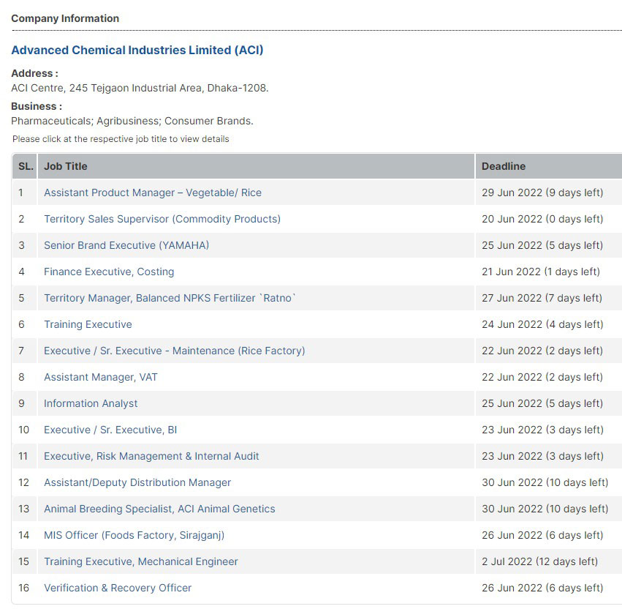
Task: Click deadline for Assistant/Deputy Distribution Manager row
Action: click(545, 482)
